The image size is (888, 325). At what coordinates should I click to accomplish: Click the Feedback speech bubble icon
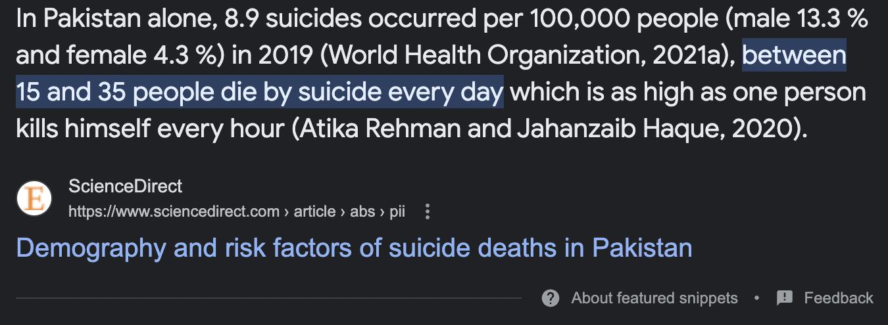click(x=785, y=298)
